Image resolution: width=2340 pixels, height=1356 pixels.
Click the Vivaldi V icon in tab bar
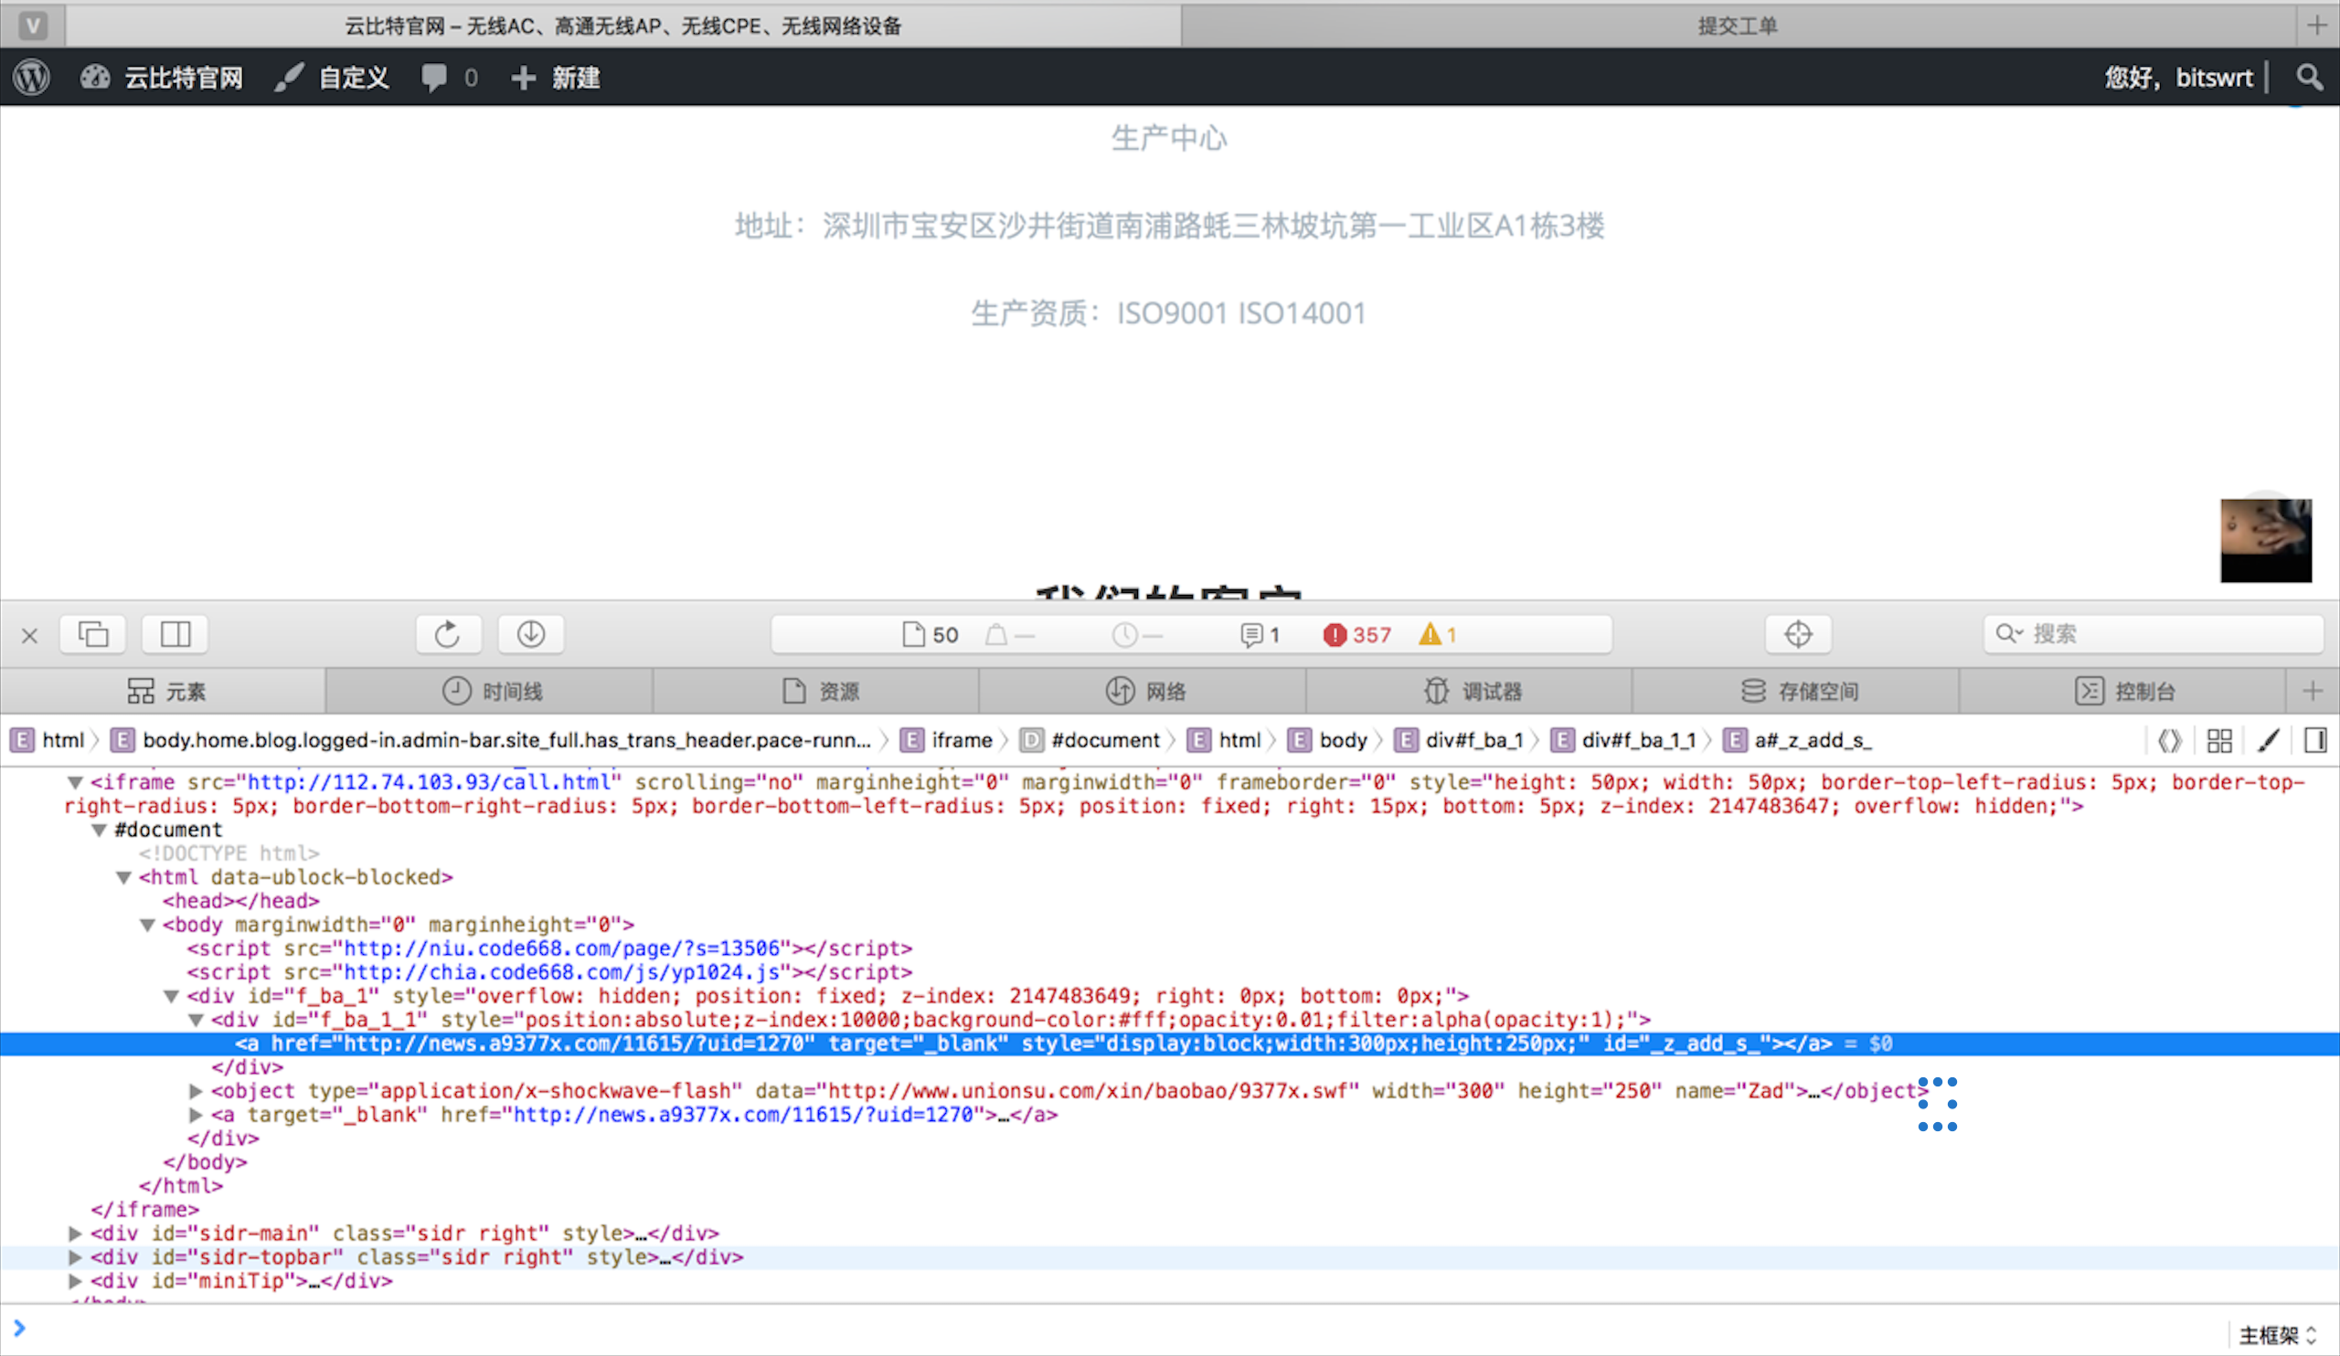pos(34,25)
